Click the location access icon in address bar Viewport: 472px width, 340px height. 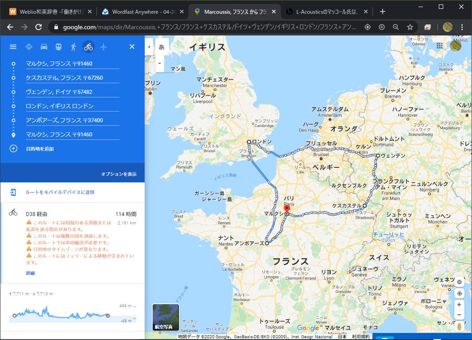[x=368, y=27]
